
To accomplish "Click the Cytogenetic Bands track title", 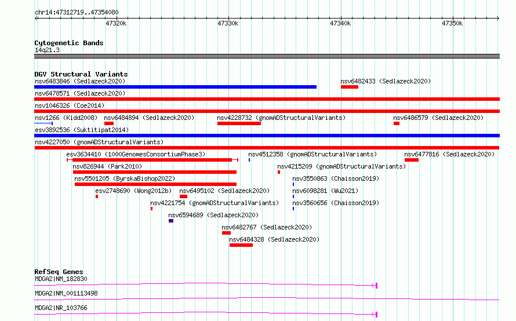I will 69,43.
